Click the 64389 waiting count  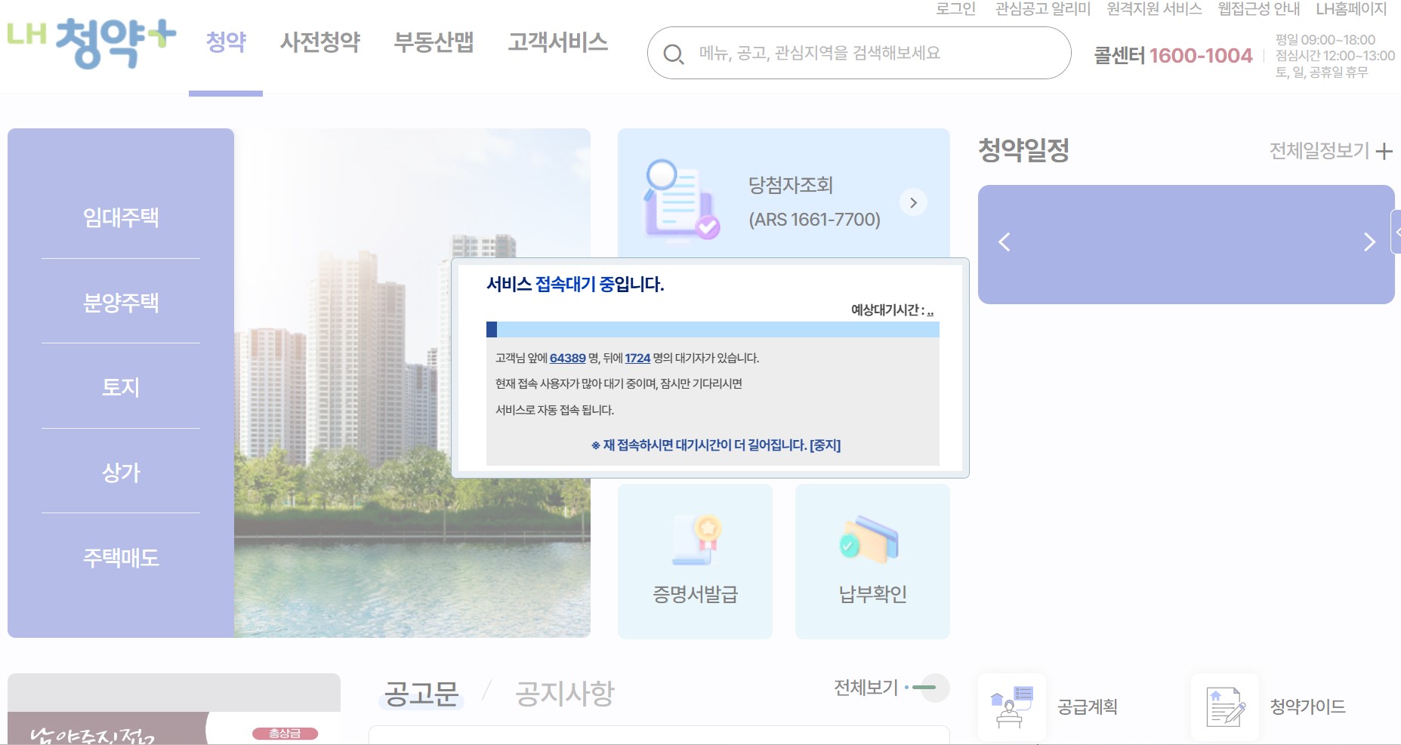click(x=567, y=359)
